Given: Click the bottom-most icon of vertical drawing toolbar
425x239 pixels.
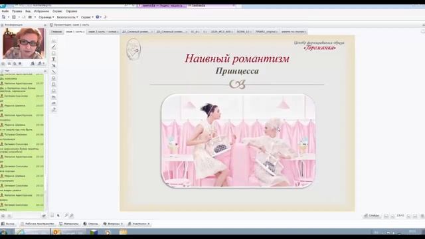Looking at the screenshot, I should (54, 110).
